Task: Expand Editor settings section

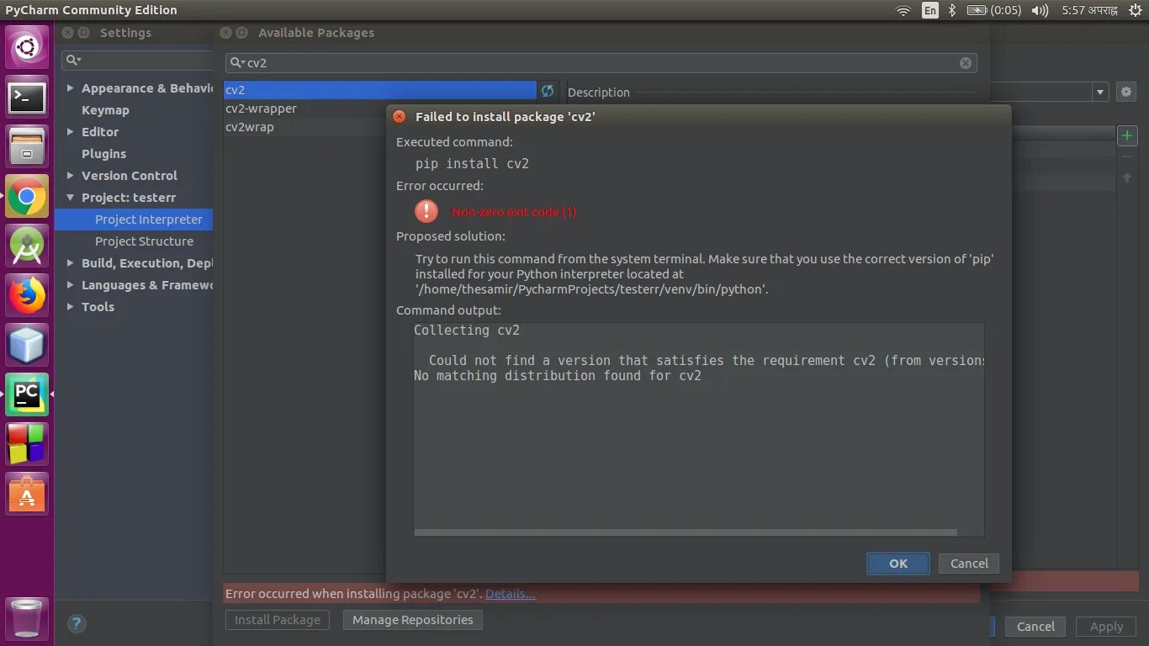Action: [x=71, y=132]
